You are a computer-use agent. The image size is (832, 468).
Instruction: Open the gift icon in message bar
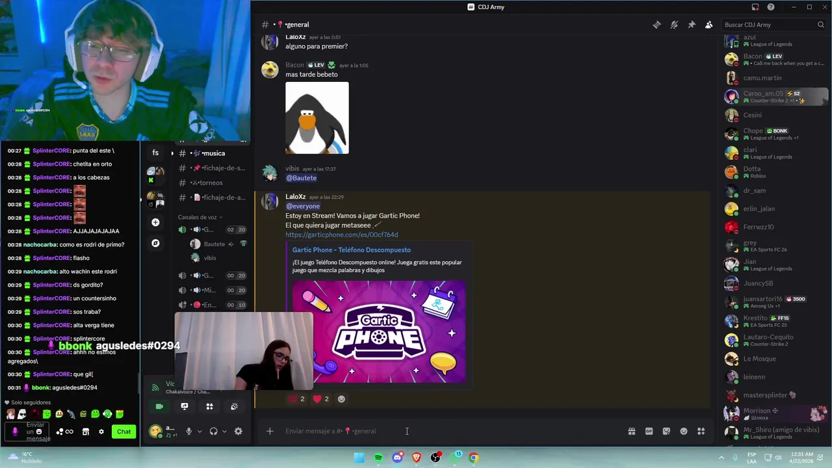pyautogui.click(x=631, y=431)
